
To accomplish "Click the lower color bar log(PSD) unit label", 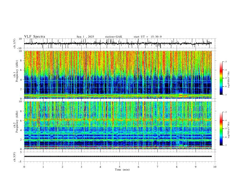I will [x=229, y=130].
